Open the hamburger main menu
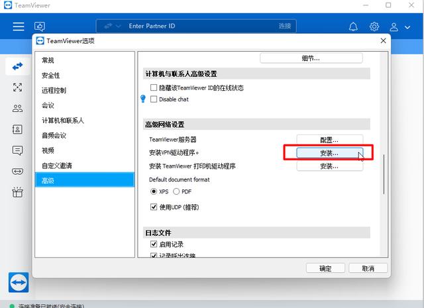424x308 pixels. pyautogui.click(x=19, y=26)
